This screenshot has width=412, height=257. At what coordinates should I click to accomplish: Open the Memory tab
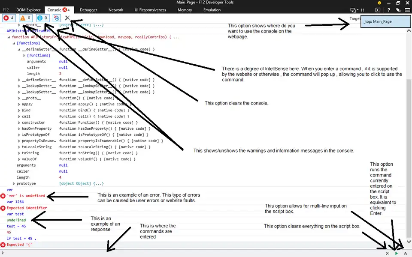pos(185,9)
